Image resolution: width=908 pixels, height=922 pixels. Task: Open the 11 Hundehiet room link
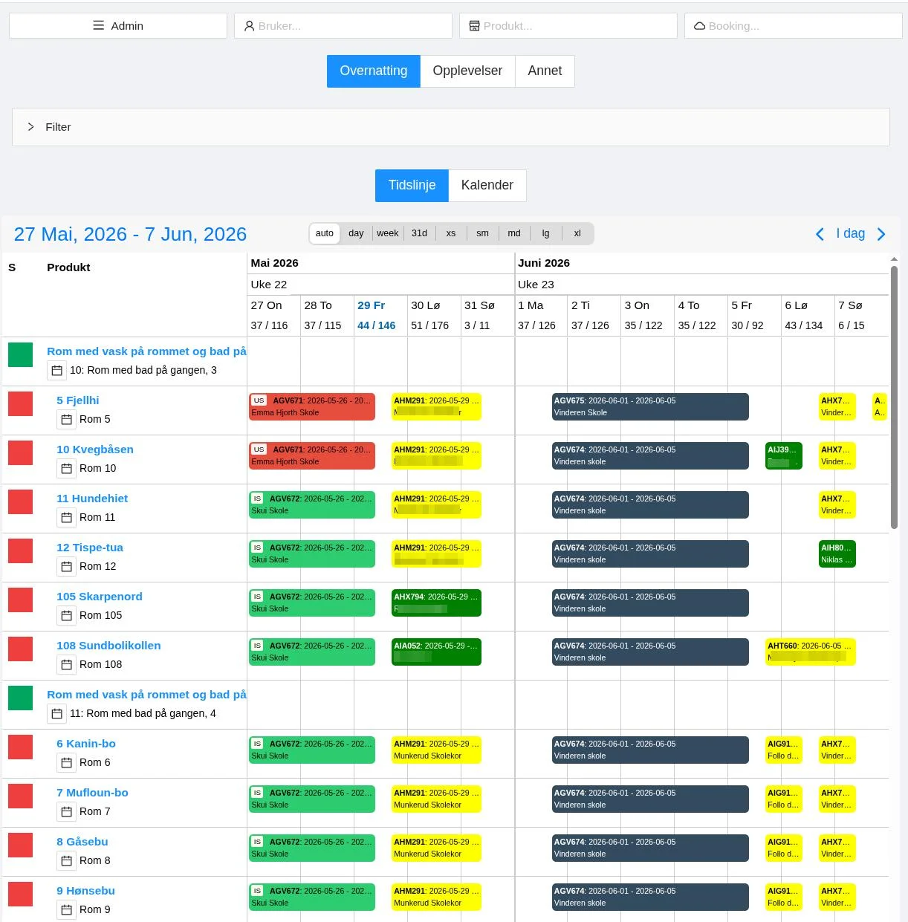coord(92,499)
